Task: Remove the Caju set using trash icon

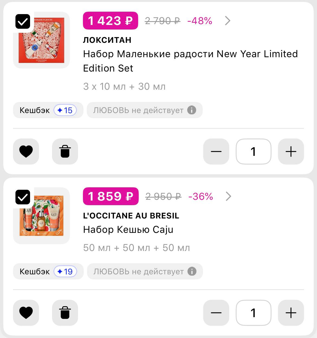Action: [65, 313]
